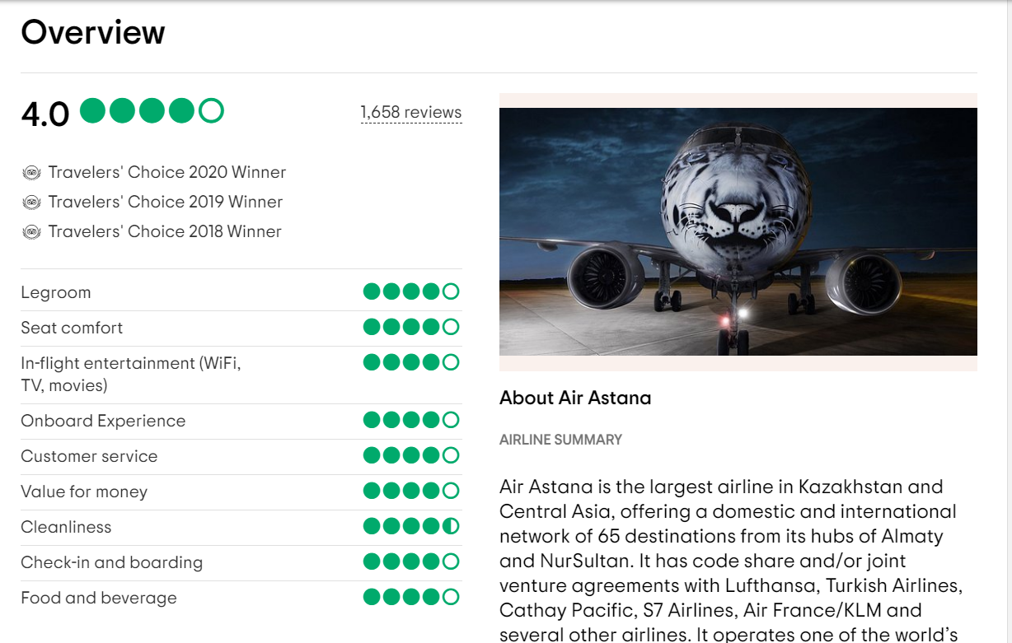
Task: Click the Value for money label
Action: [x=84, y=492]
